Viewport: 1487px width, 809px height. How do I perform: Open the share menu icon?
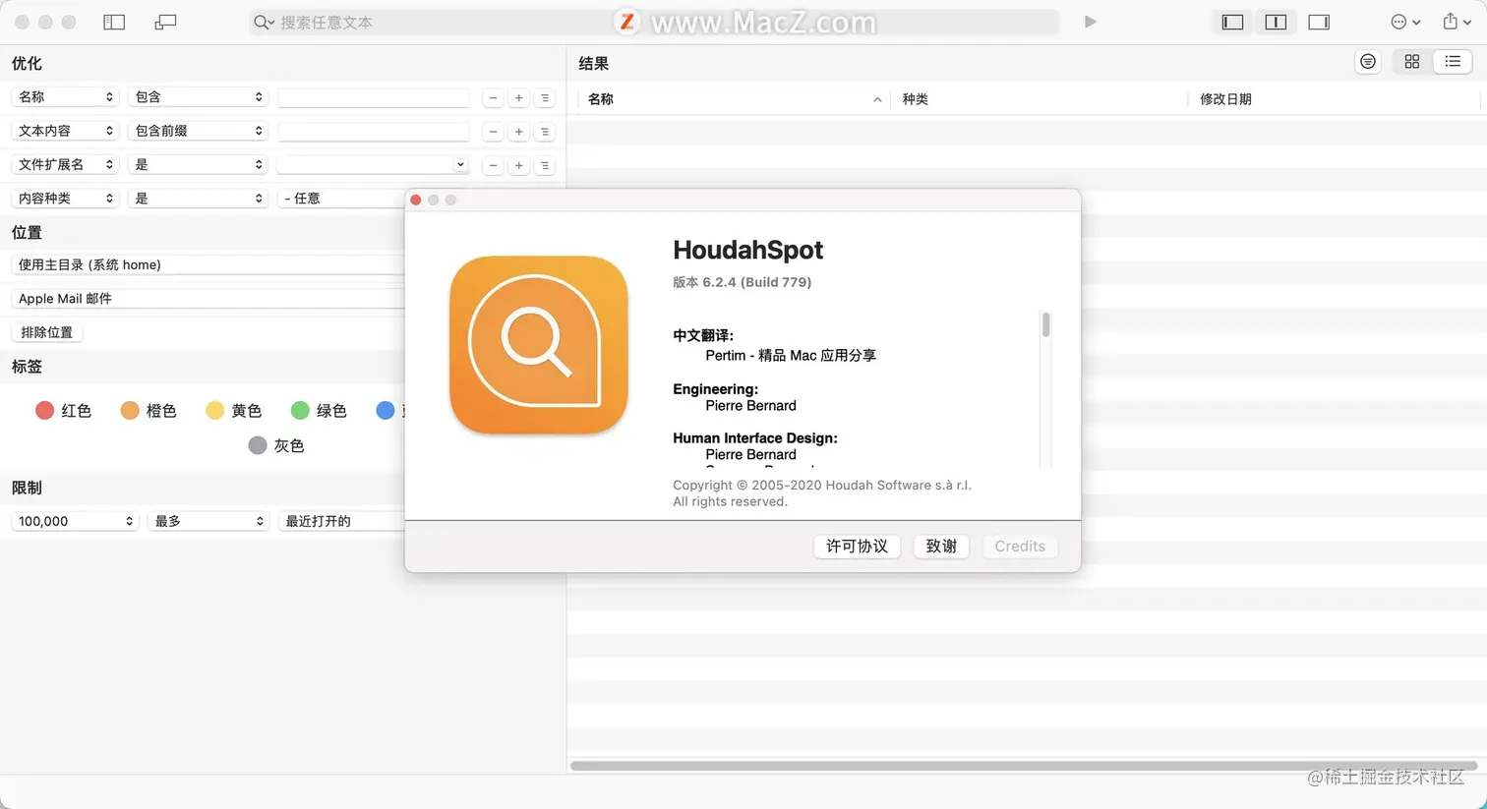[x=1457, y=22]
